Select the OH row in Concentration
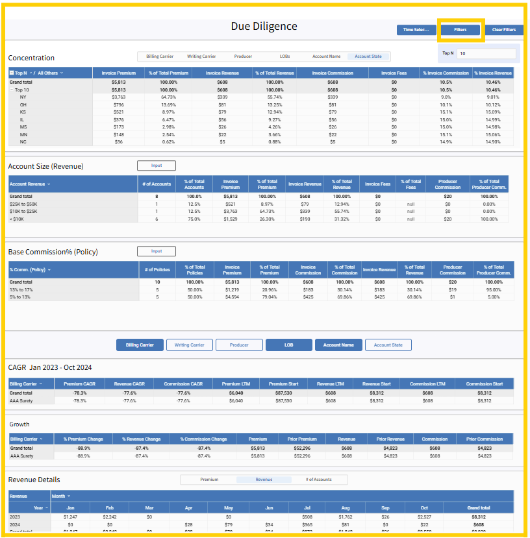The image size is (530, 538). [261, 105]
